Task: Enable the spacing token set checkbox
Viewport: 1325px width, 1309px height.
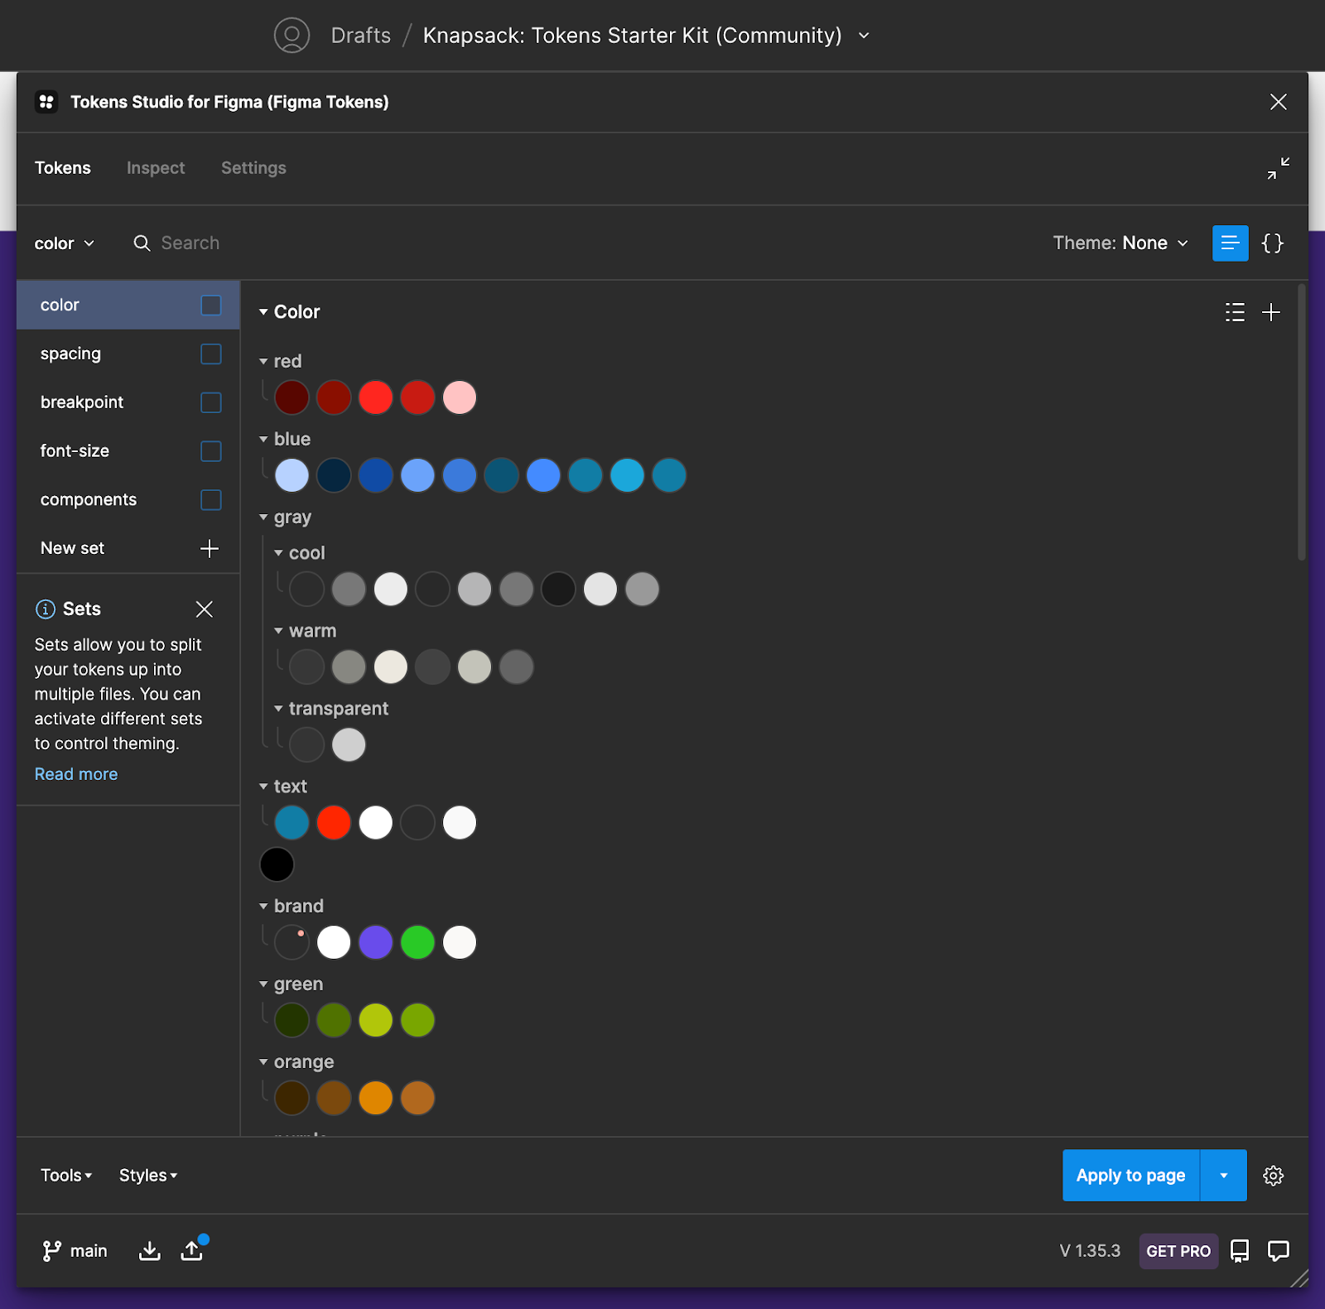Action: tap(211, 354)
